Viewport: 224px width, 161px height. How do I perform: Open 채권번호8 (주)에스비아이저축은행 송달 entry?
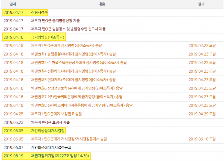(x=82, y=106)
